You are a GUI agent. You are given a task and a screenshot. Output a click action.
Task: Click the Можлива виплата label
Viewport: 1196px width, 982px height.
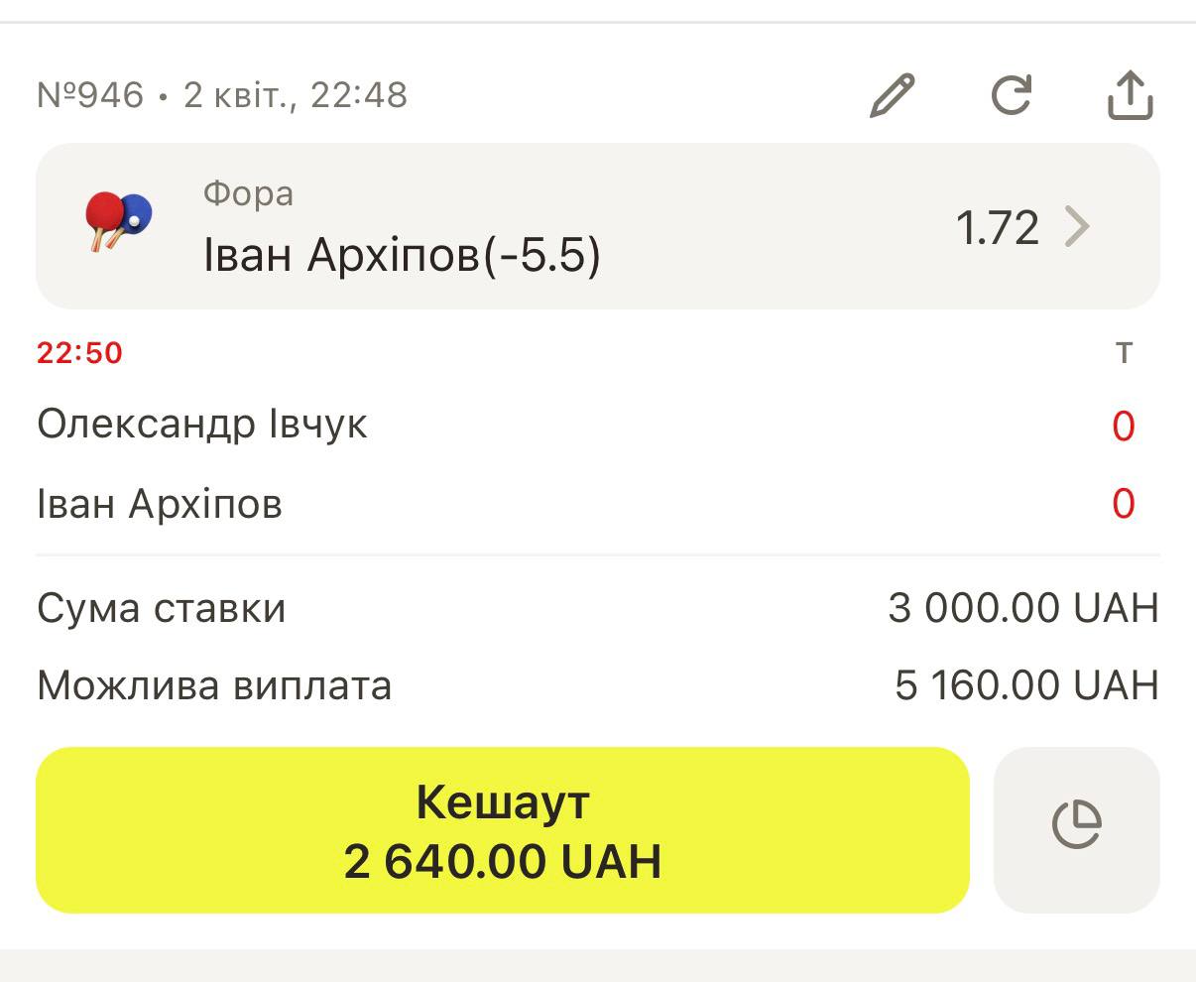click(x=214, y=686)
